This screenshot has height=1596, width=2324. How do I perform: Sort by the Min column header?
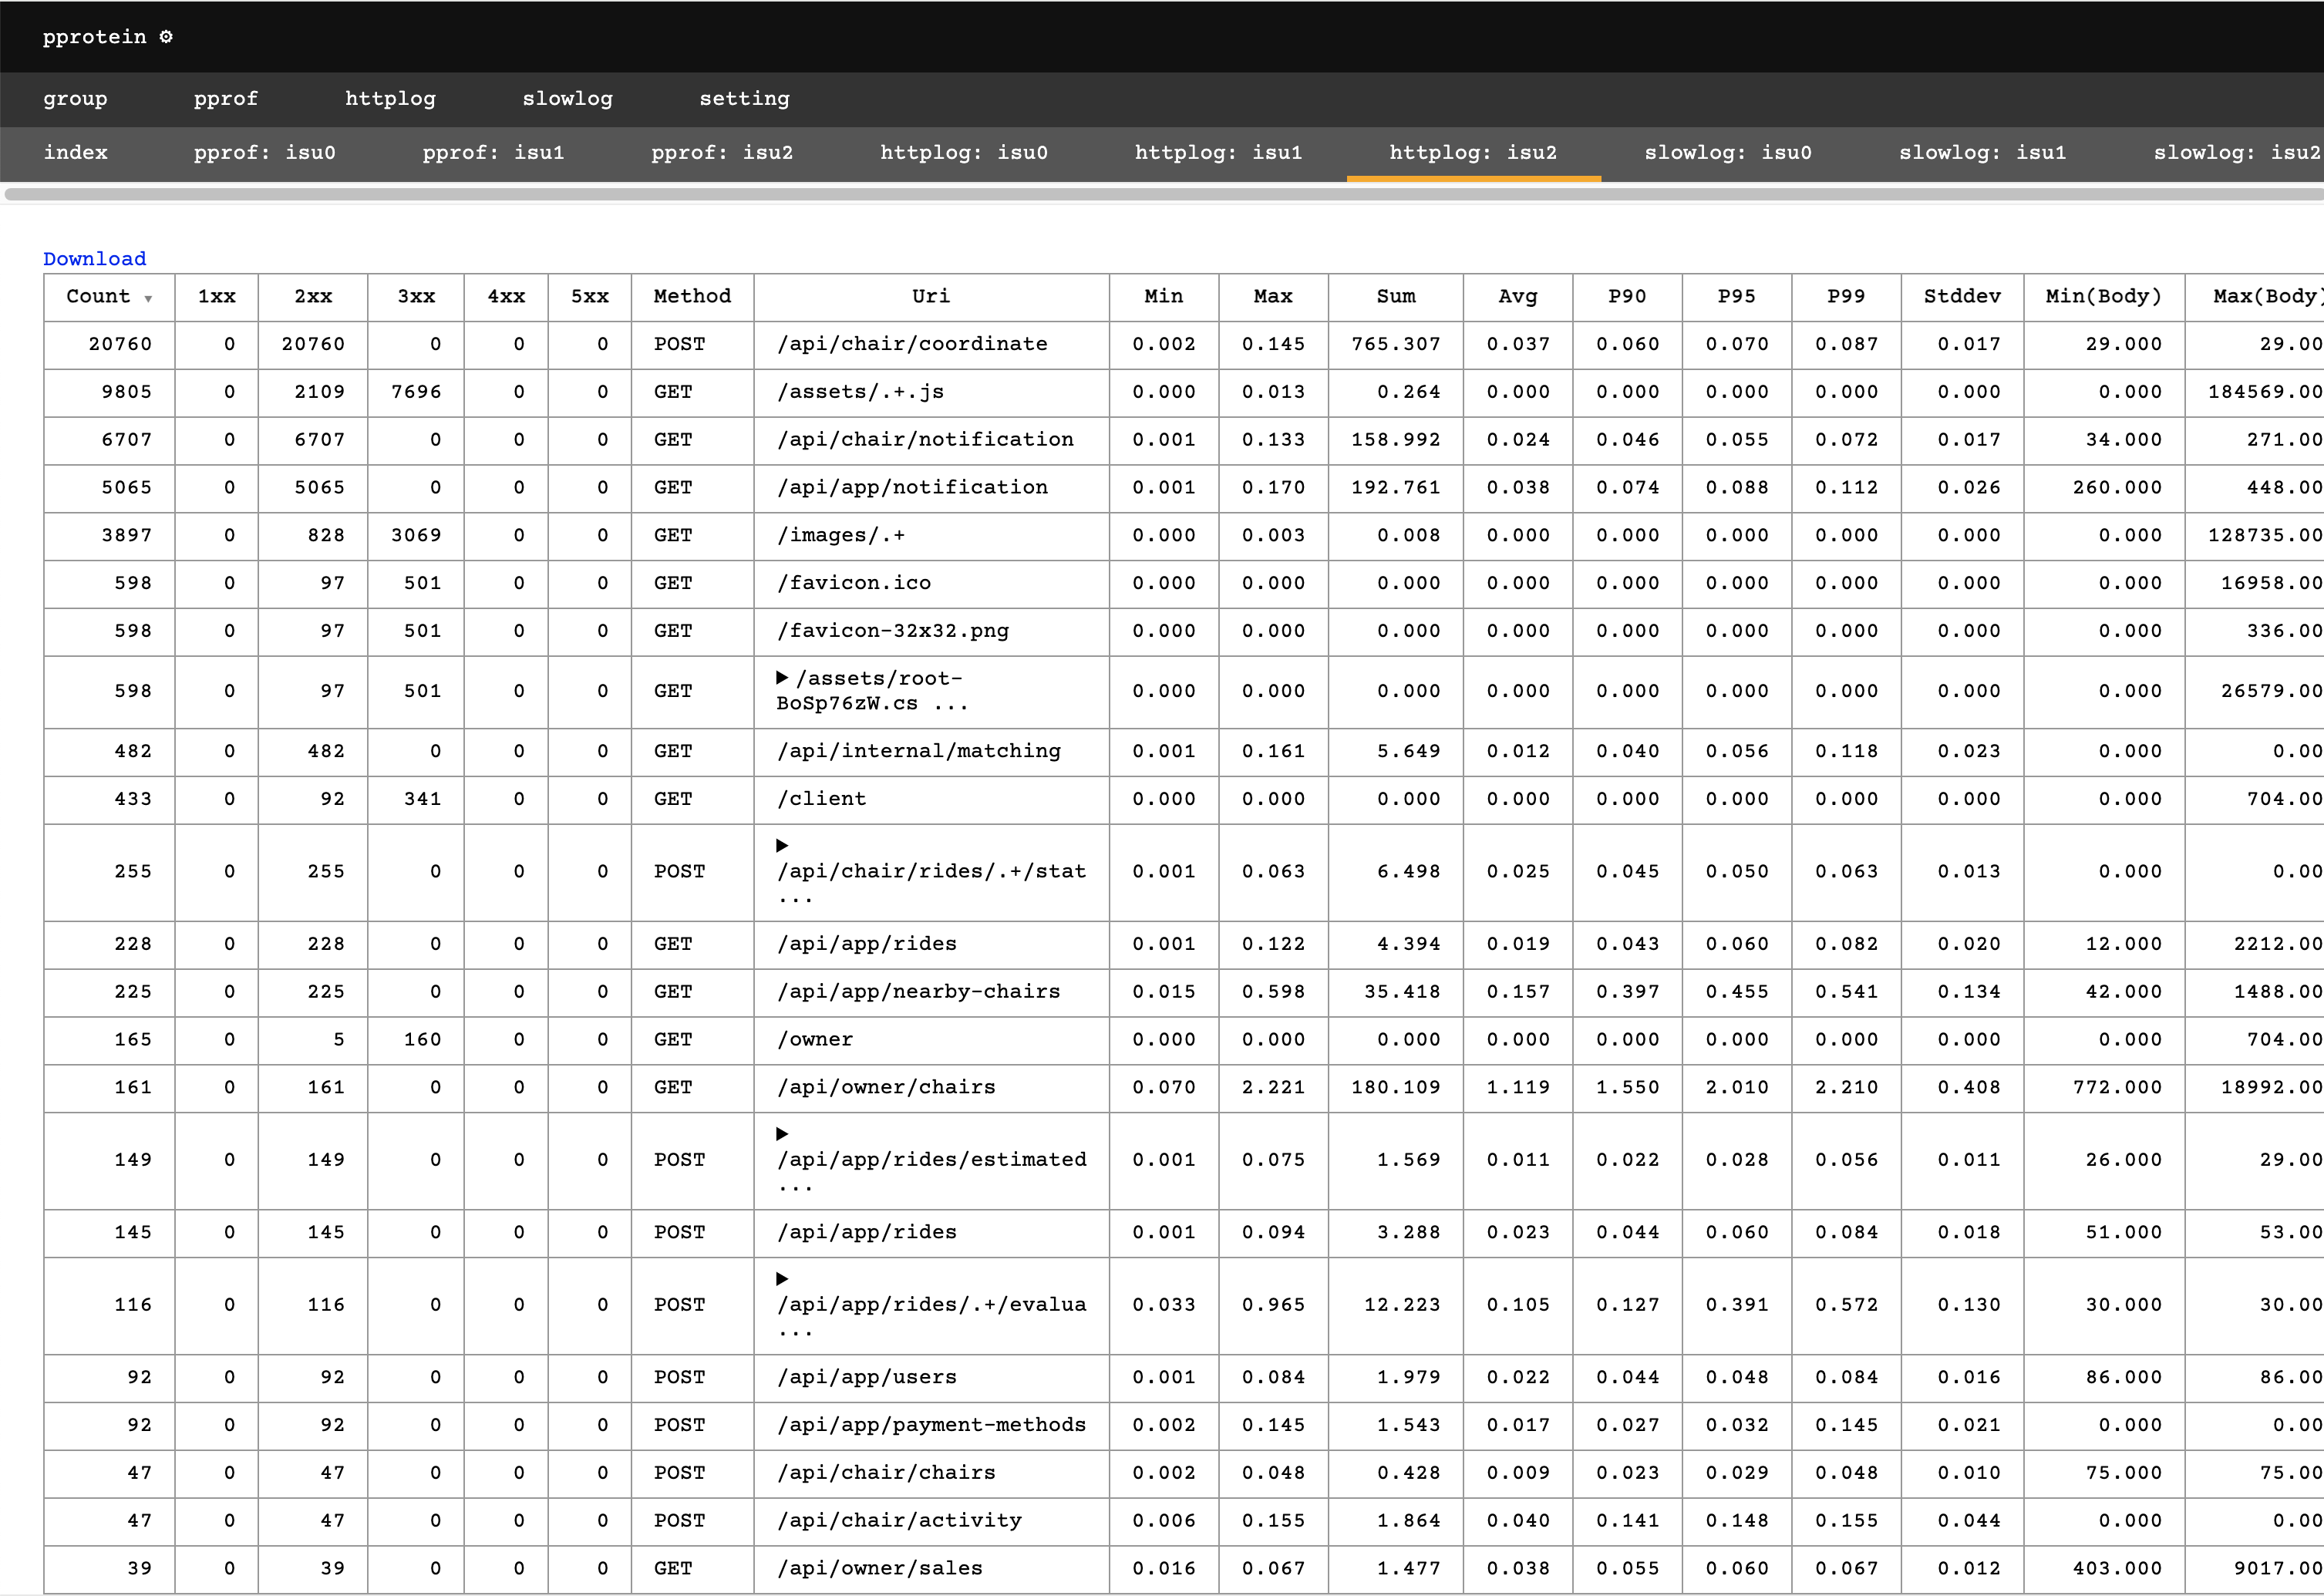pyautogui.click(x=1164, y=297)
